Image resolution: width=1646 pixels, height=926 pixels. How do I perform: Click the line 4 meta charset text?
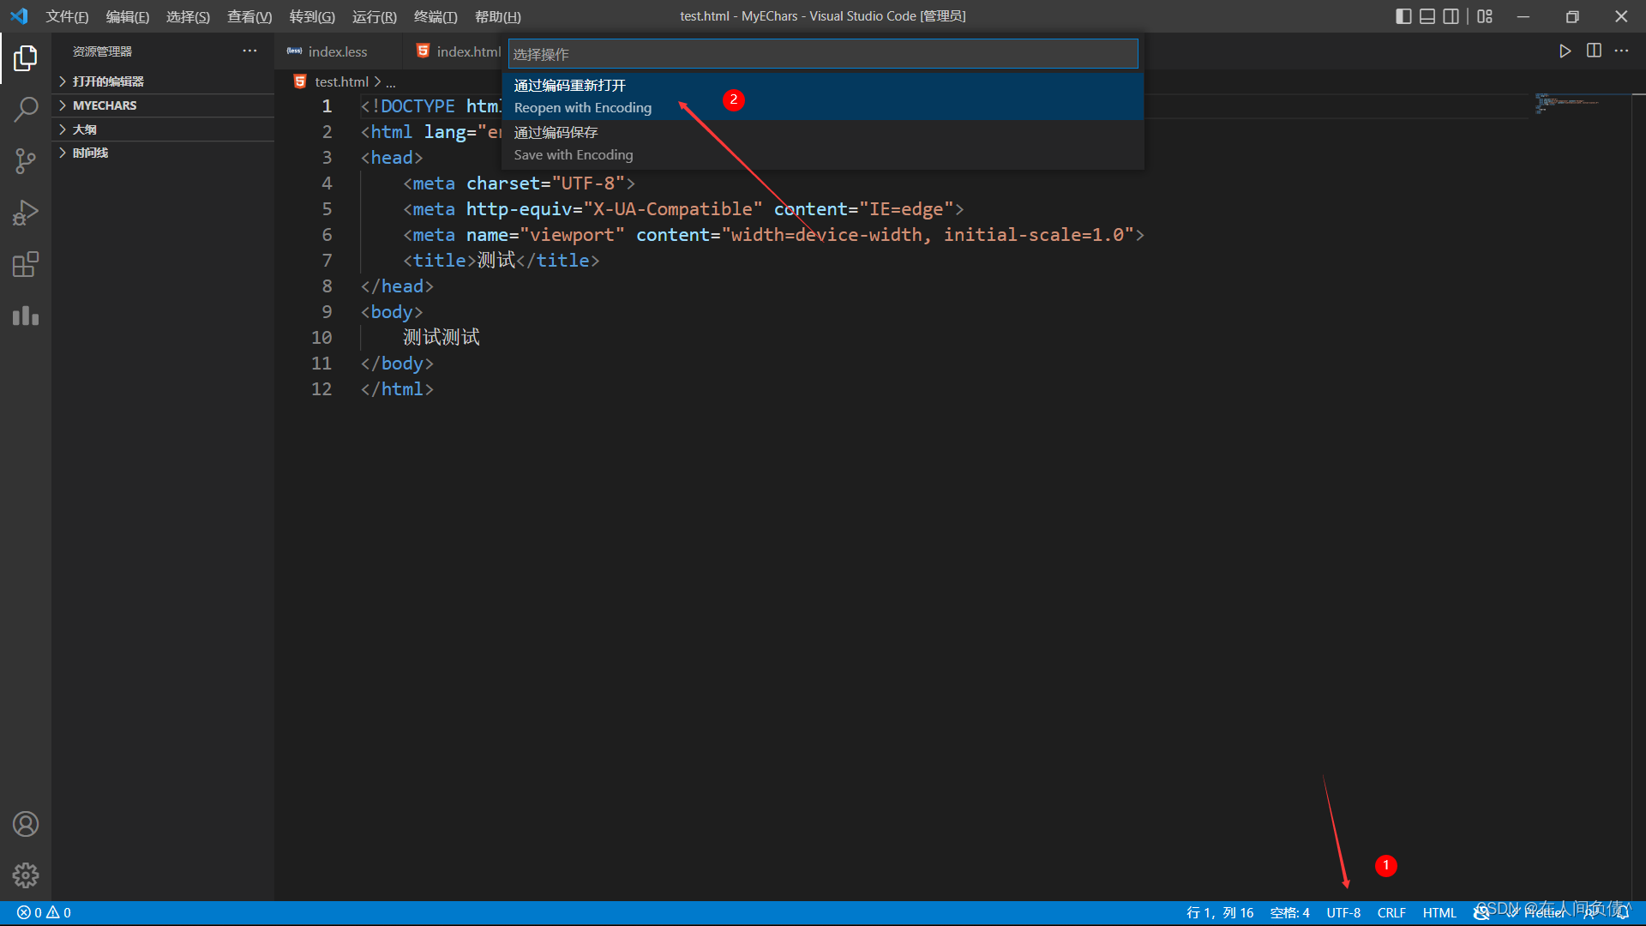pos(520,183)
